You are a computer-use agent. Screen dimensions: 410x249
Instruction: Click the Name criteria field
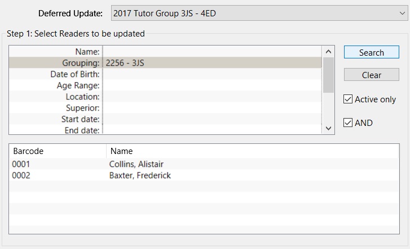tap(212, 51)
